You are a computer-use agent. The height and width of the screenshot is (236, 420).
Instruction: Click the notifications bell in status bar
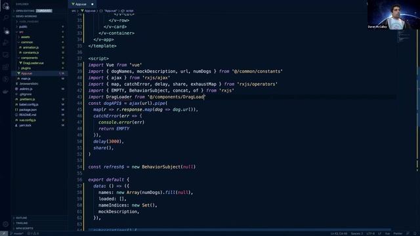click(x=415, y=233)
